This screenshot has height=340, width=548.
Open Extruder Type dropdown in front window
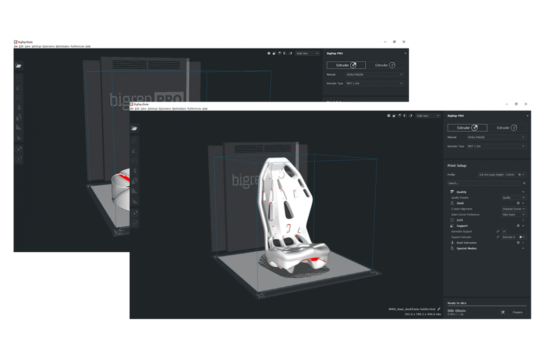(x=496, y=146)
